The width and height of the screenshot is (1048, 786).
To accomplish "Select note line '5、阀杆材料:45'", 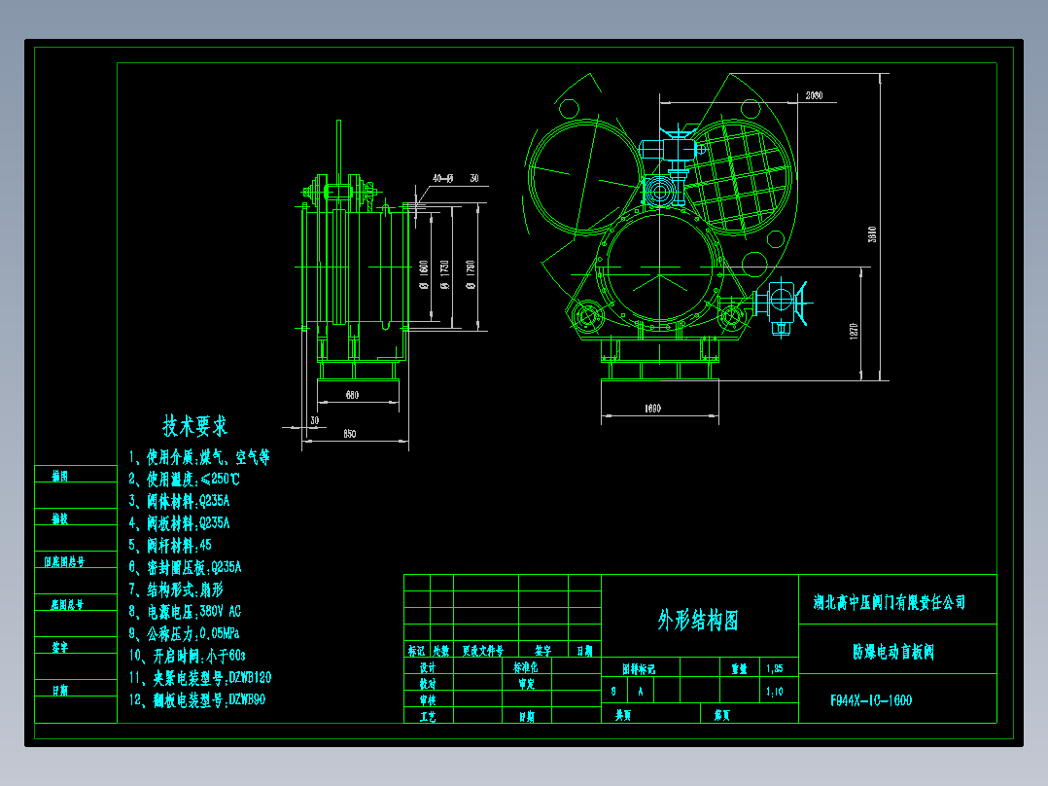I will pos(170,545).
